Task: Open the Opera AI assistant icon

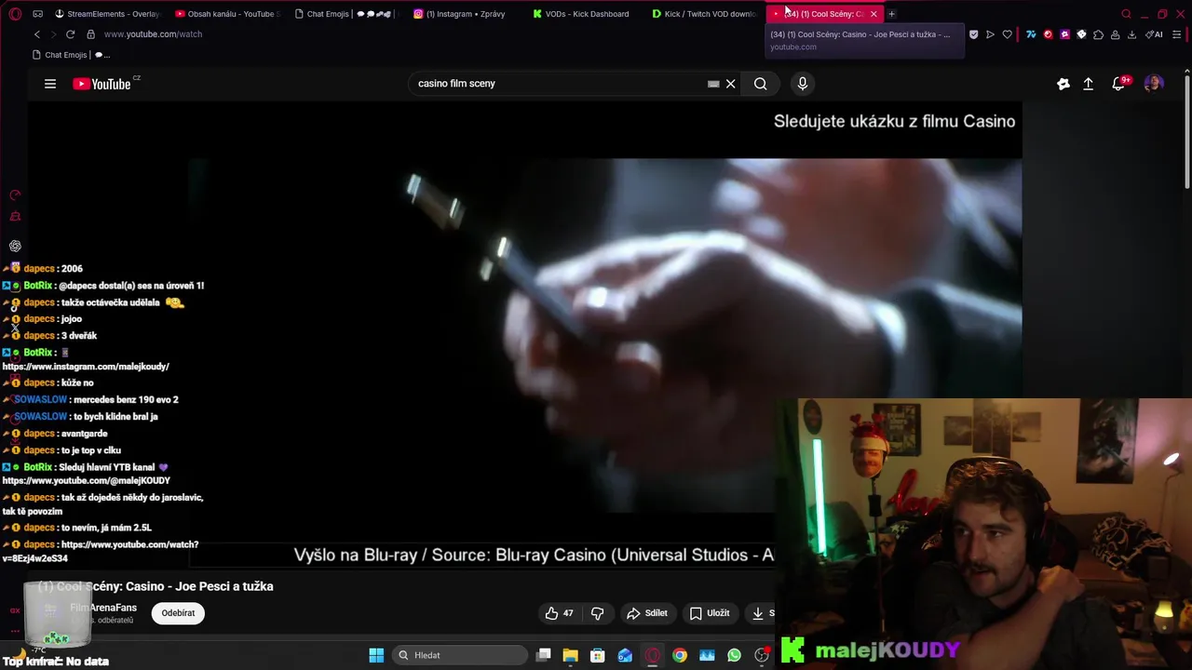Action: (1154, 34)
